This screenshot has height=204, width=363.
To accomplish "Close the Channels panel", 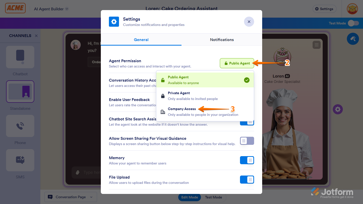I will tap(36, 36).
